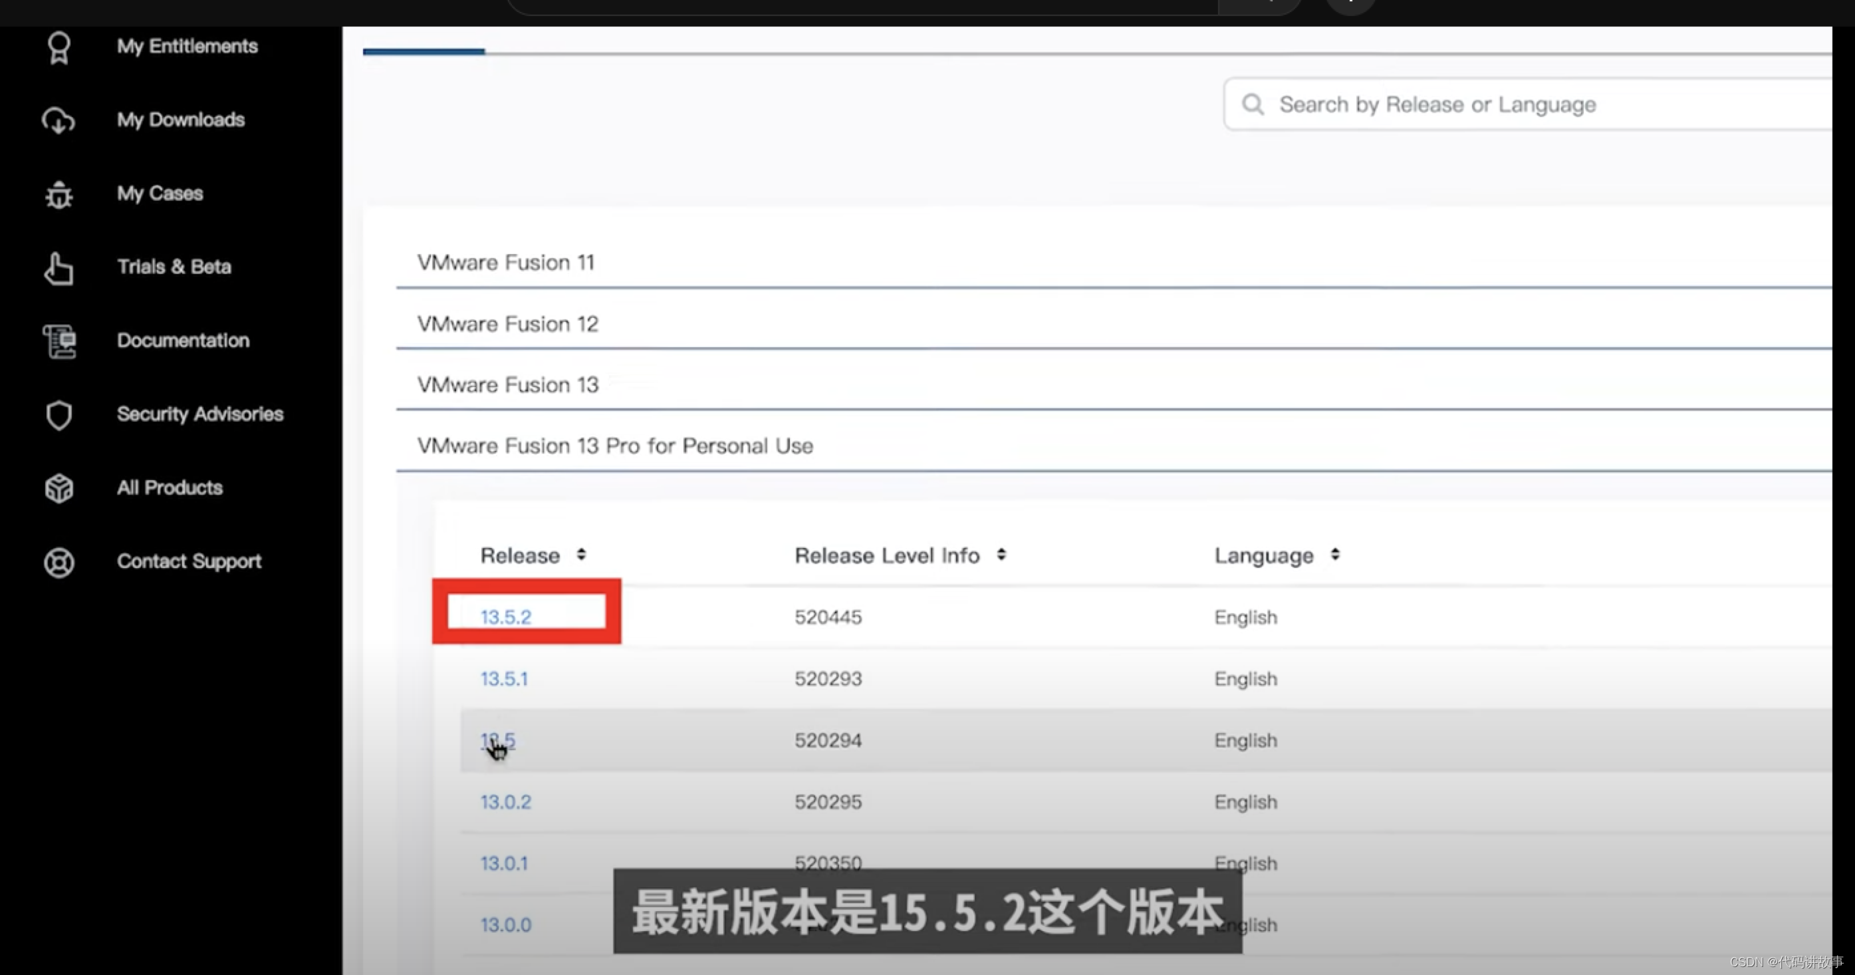Image resolution: width=1855 pixels, height=975 pixels.
Task: Click the Contact Support lifebuoy icon
Action: (59, 563)
